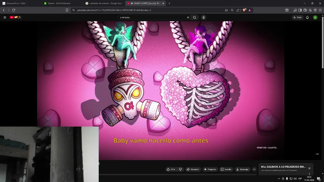Close the Mix playlist panel
The width and height of the screenshot is (324, 182).
click(309, 168)
